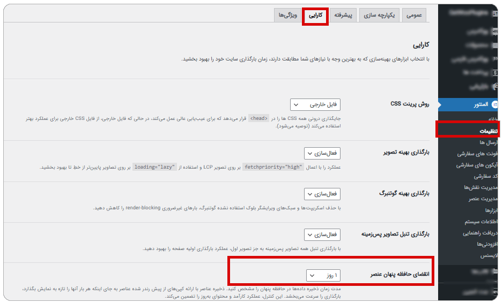Switch to the یکپارچه سازی tab
503x303 pixels.
pos(379,15)
